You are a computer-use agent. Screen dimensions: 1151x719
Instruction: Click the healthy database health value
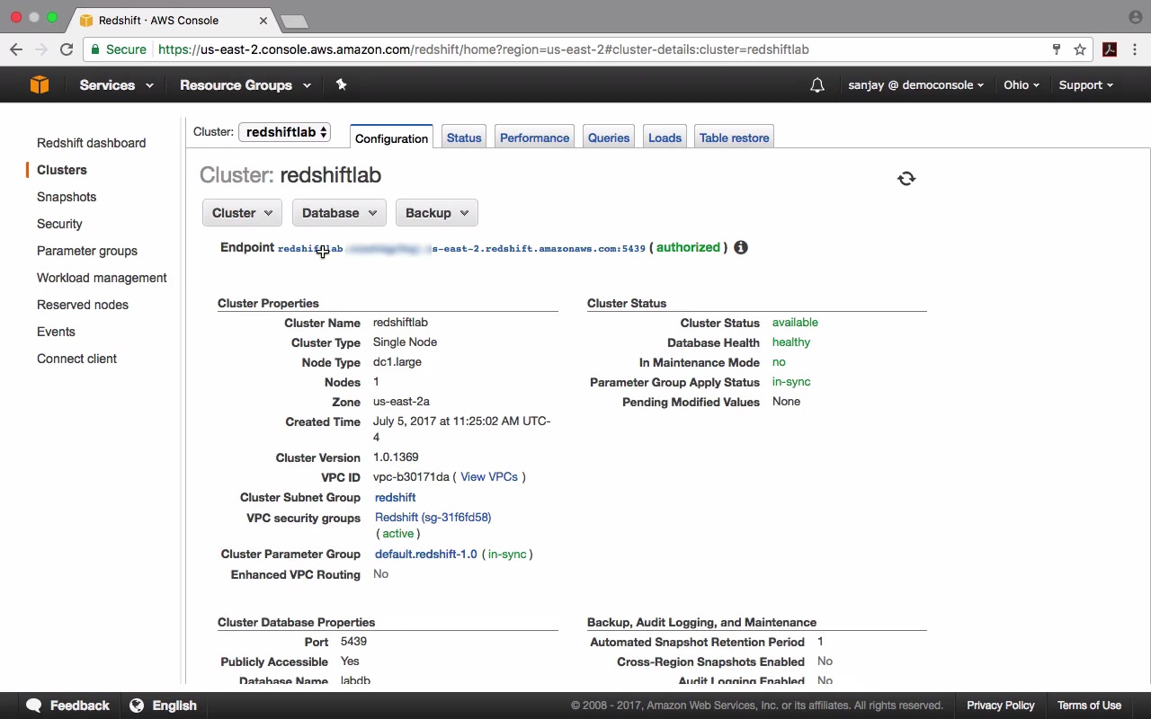(x=791, y=342)
